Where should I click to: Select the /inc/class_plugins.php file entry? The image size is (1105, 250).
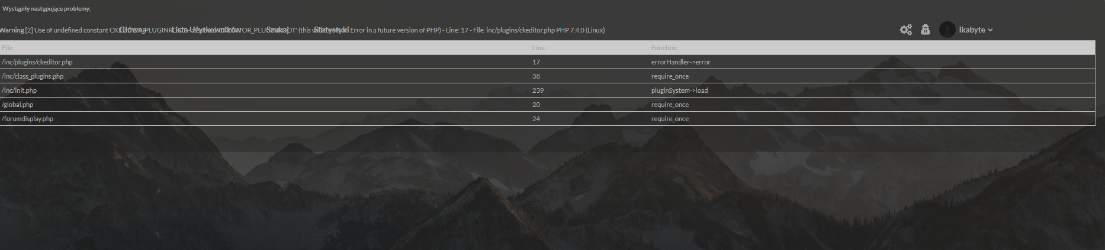pos(33,76)
